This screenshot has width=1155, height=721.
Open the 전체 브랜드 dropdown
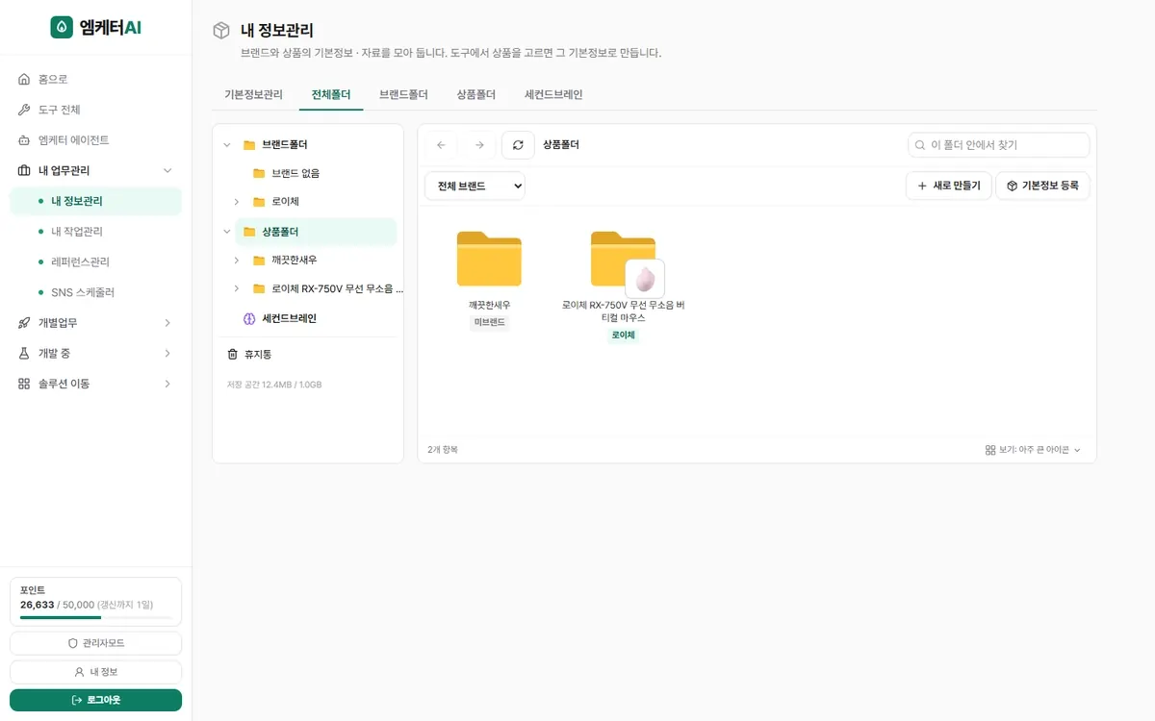point(475,186)
